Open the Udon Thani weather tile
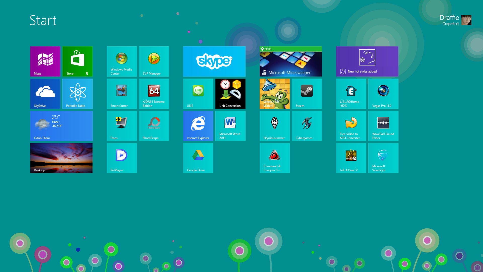483x272 pixels. tap(61, 126)
